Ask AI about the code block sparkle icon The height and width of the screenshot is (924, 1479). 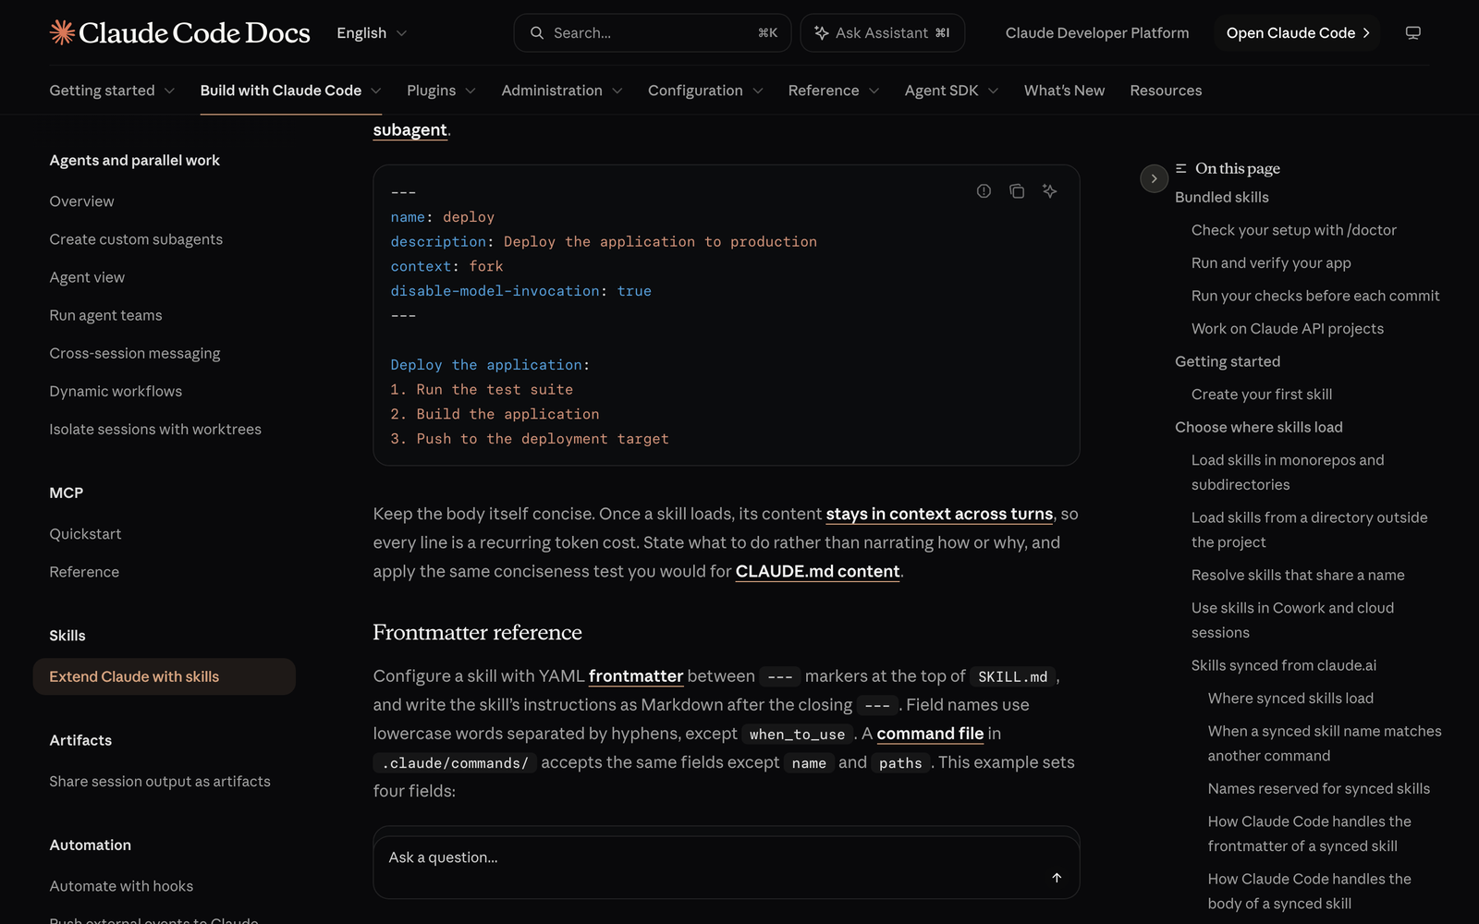(1050, 191)
